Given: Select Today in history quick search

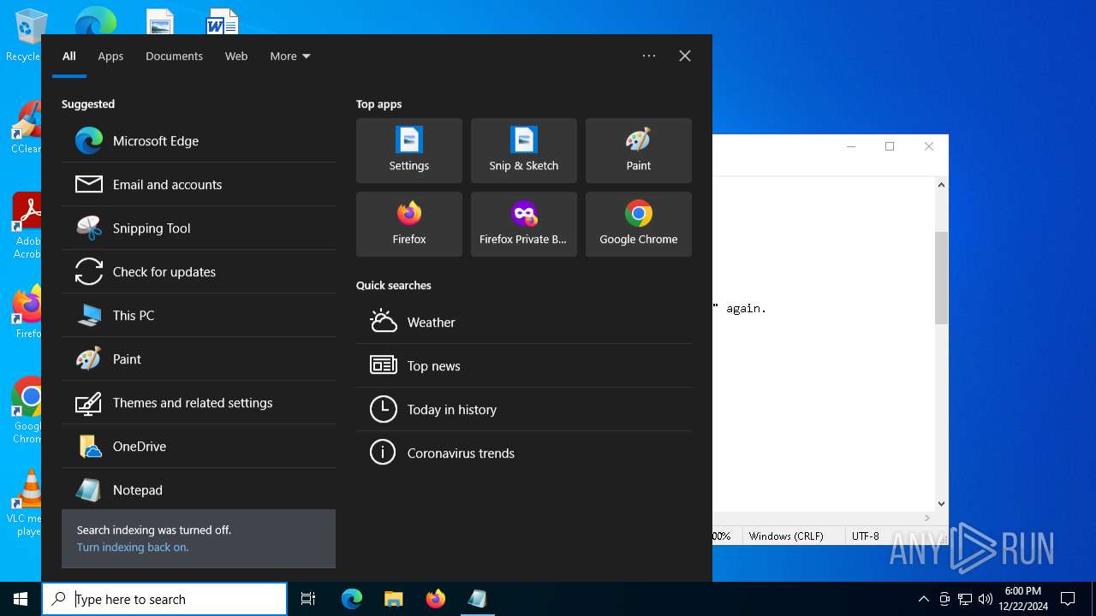Looking at the screenshot, I should (x=524, y=409).
